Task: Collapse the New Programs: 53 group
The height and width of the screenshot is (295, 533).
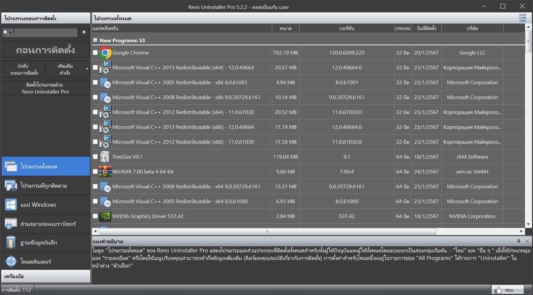Action: pyautogui.click(x=95, y=40)
